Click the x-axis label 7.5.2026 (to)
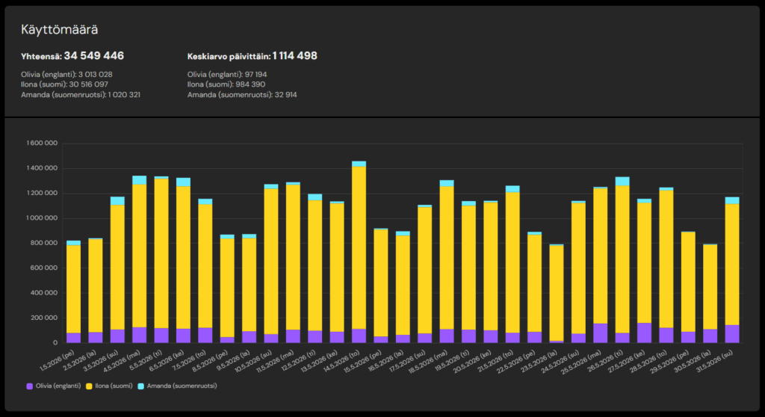The height and width of the screenshot is (417, 765). click(x=191, y=360)
